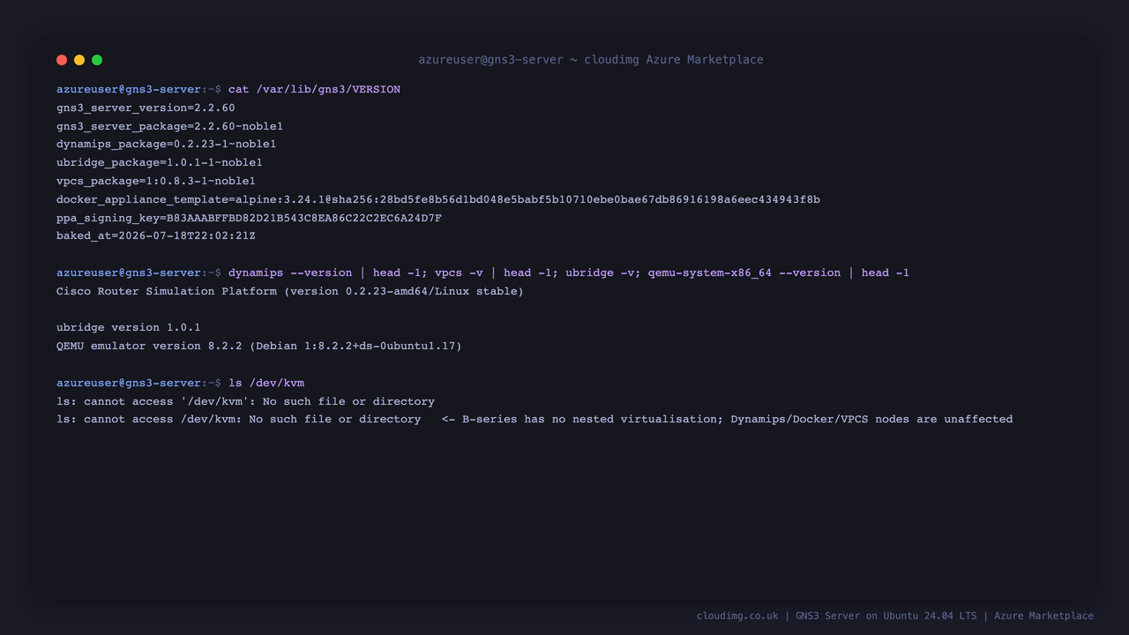The height and width of the screenshot is (635, 1129).
Task: Click the yellow minimize window dot
Action: point(79,60)
